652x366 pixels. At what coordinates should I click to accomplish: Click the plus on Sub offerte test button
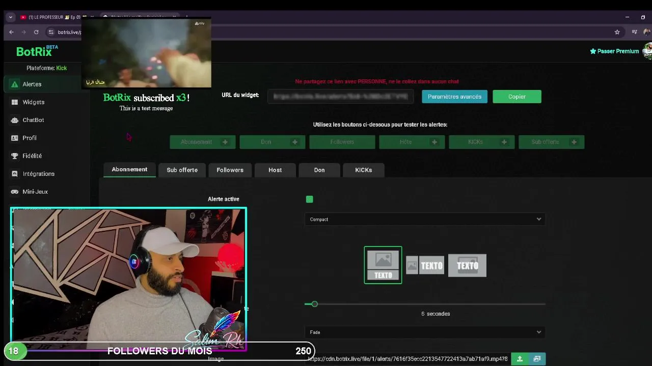coord(574,142)
